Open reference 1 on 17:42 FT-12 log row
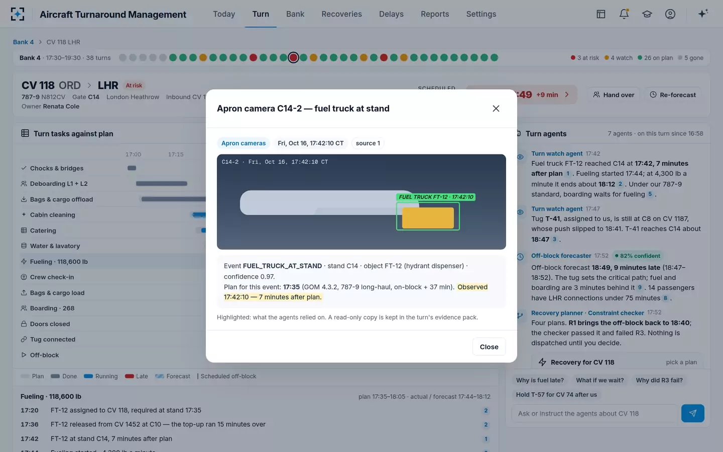The height and width of the screenshot is (452, 723). point(486,439)
